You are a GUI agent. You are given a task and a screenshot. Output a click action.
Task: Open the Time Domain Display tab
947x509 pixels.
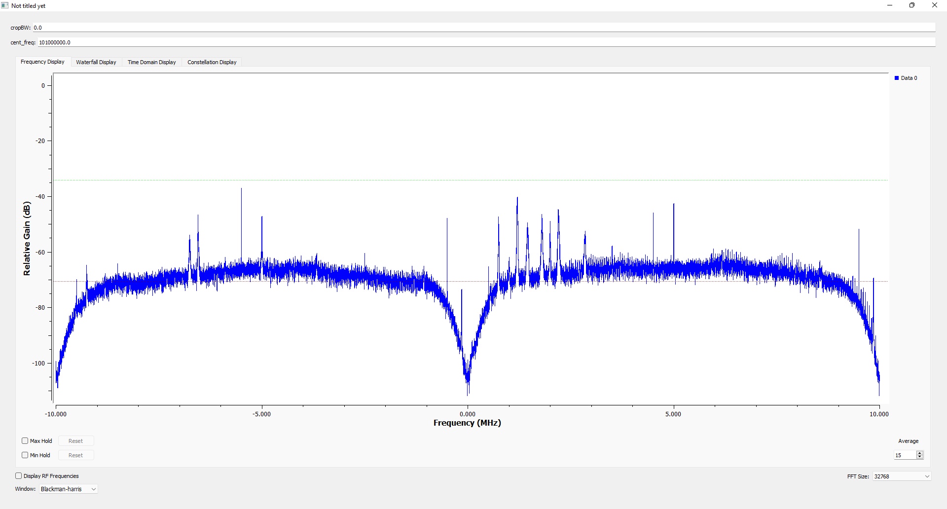click(152, 62)
